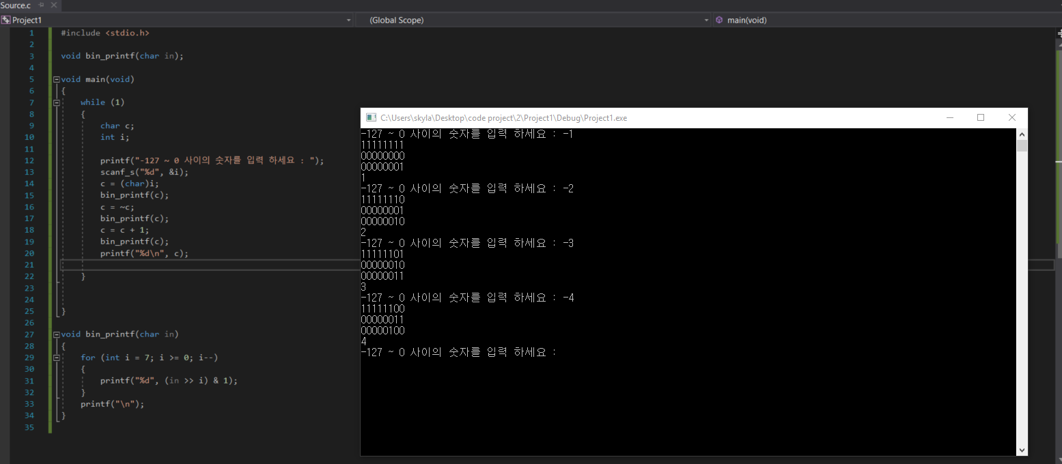Viewport: 1062px width, 464px height.
Task: Click console output '00000000'
Action: 382,156
